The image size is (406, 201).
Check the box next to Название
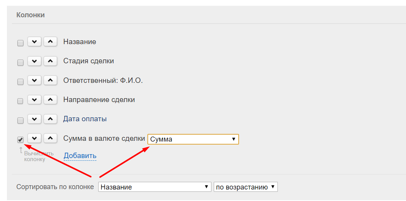pyautogui.click(x=20, y=43)
